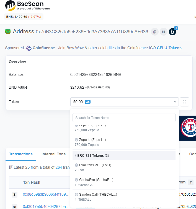View token holdings in full page
196x209 pixels.
coord(184,102)
